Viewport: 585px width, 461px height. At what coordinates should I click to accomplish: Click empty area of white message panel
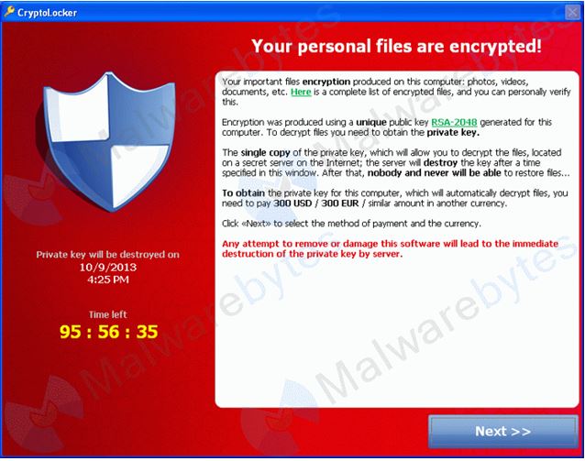click(x=397, y=332)
